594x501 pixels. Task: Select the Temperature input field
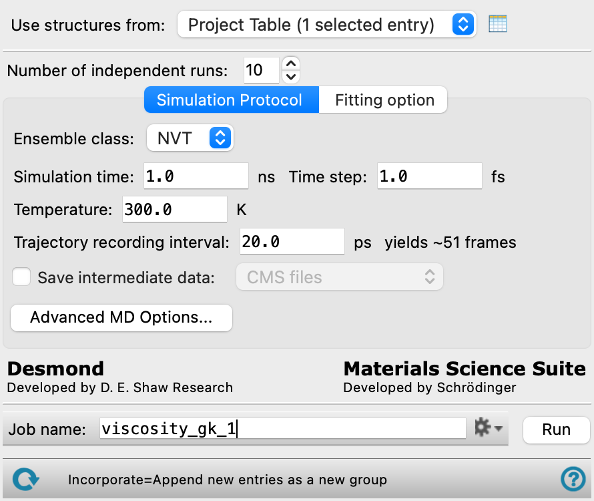pyautogui.click(x=175, y=209)
